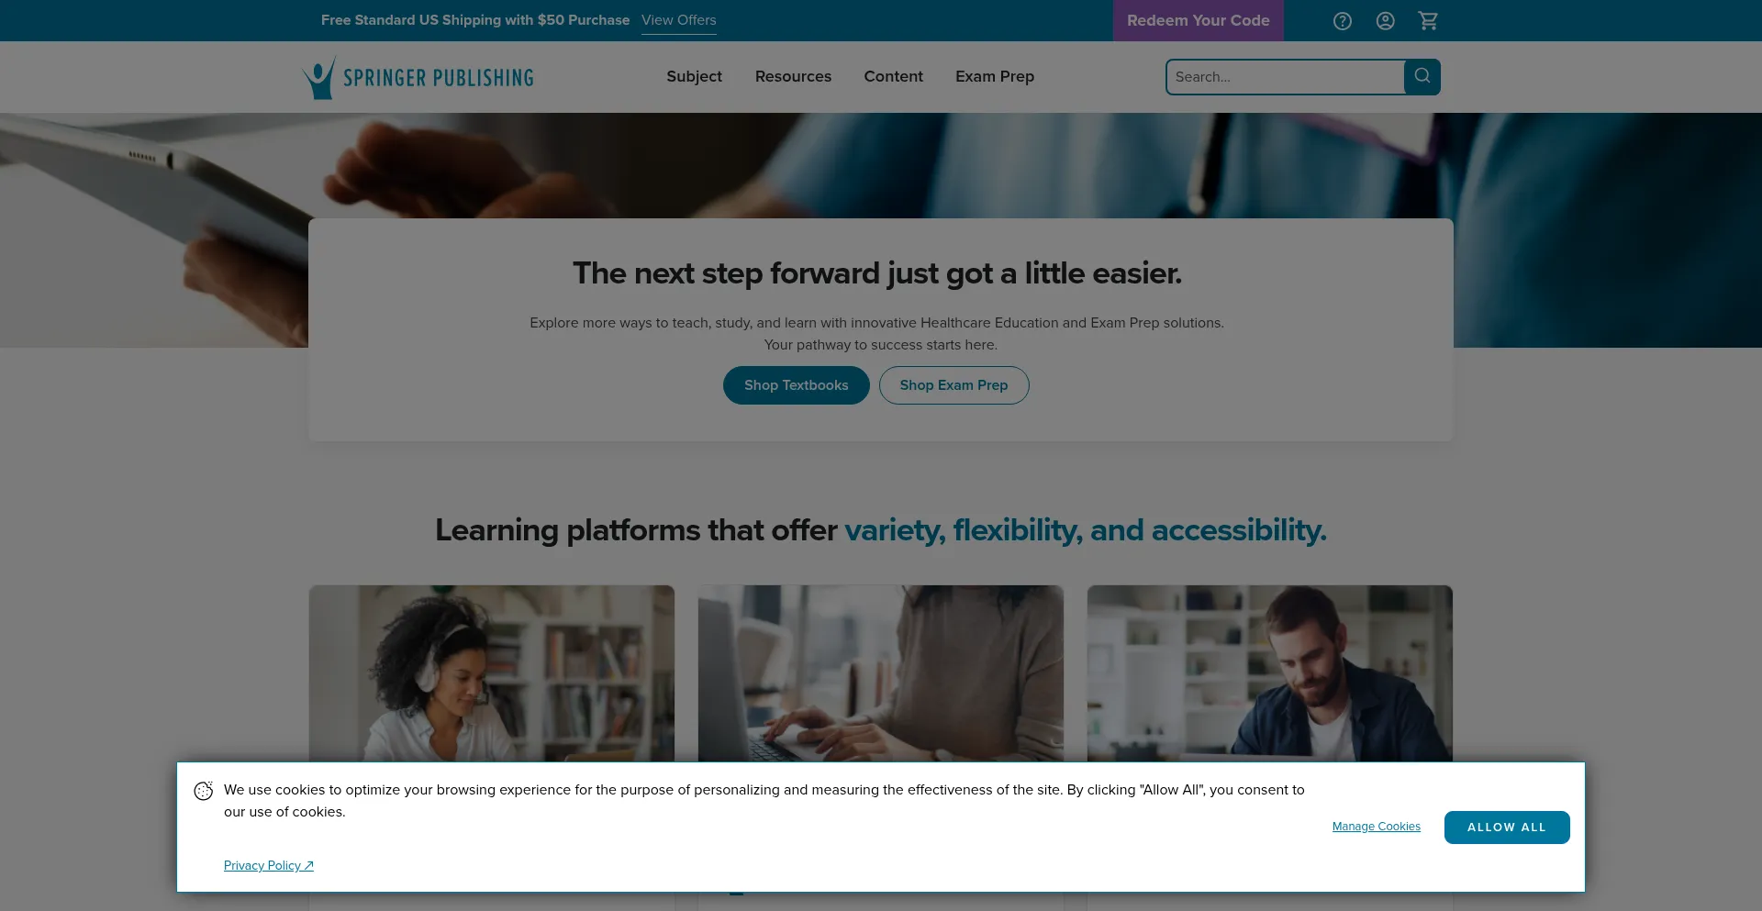Focus the Search input field
The image size is (1762, 911).
pos(1285,77)
